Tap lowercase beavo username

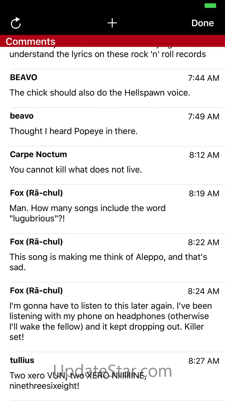[x=22, y=116]
